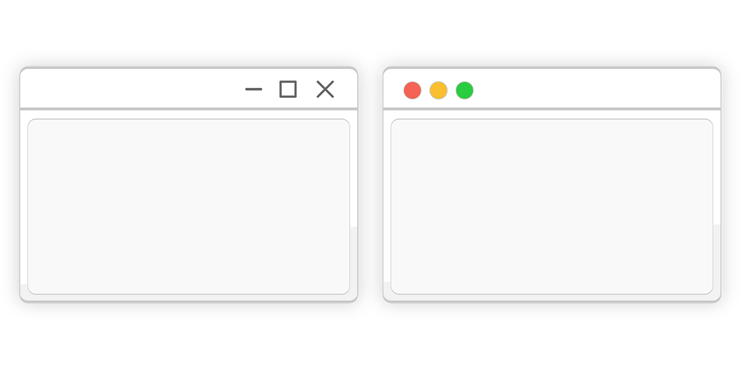Click the square maximize icon in the left window

(x=288, y=89)
